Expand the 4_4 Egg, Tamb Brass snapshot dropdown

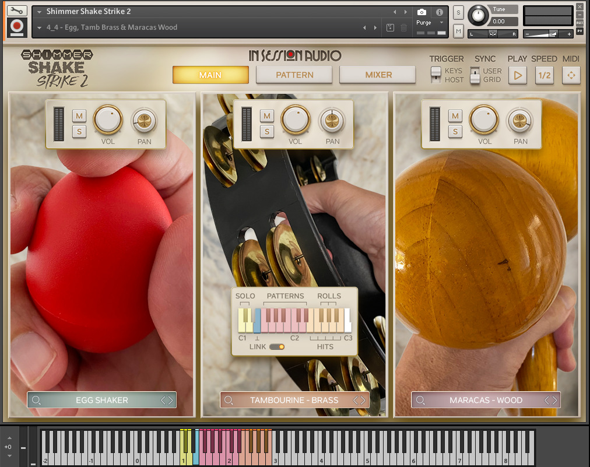(39, 27)
